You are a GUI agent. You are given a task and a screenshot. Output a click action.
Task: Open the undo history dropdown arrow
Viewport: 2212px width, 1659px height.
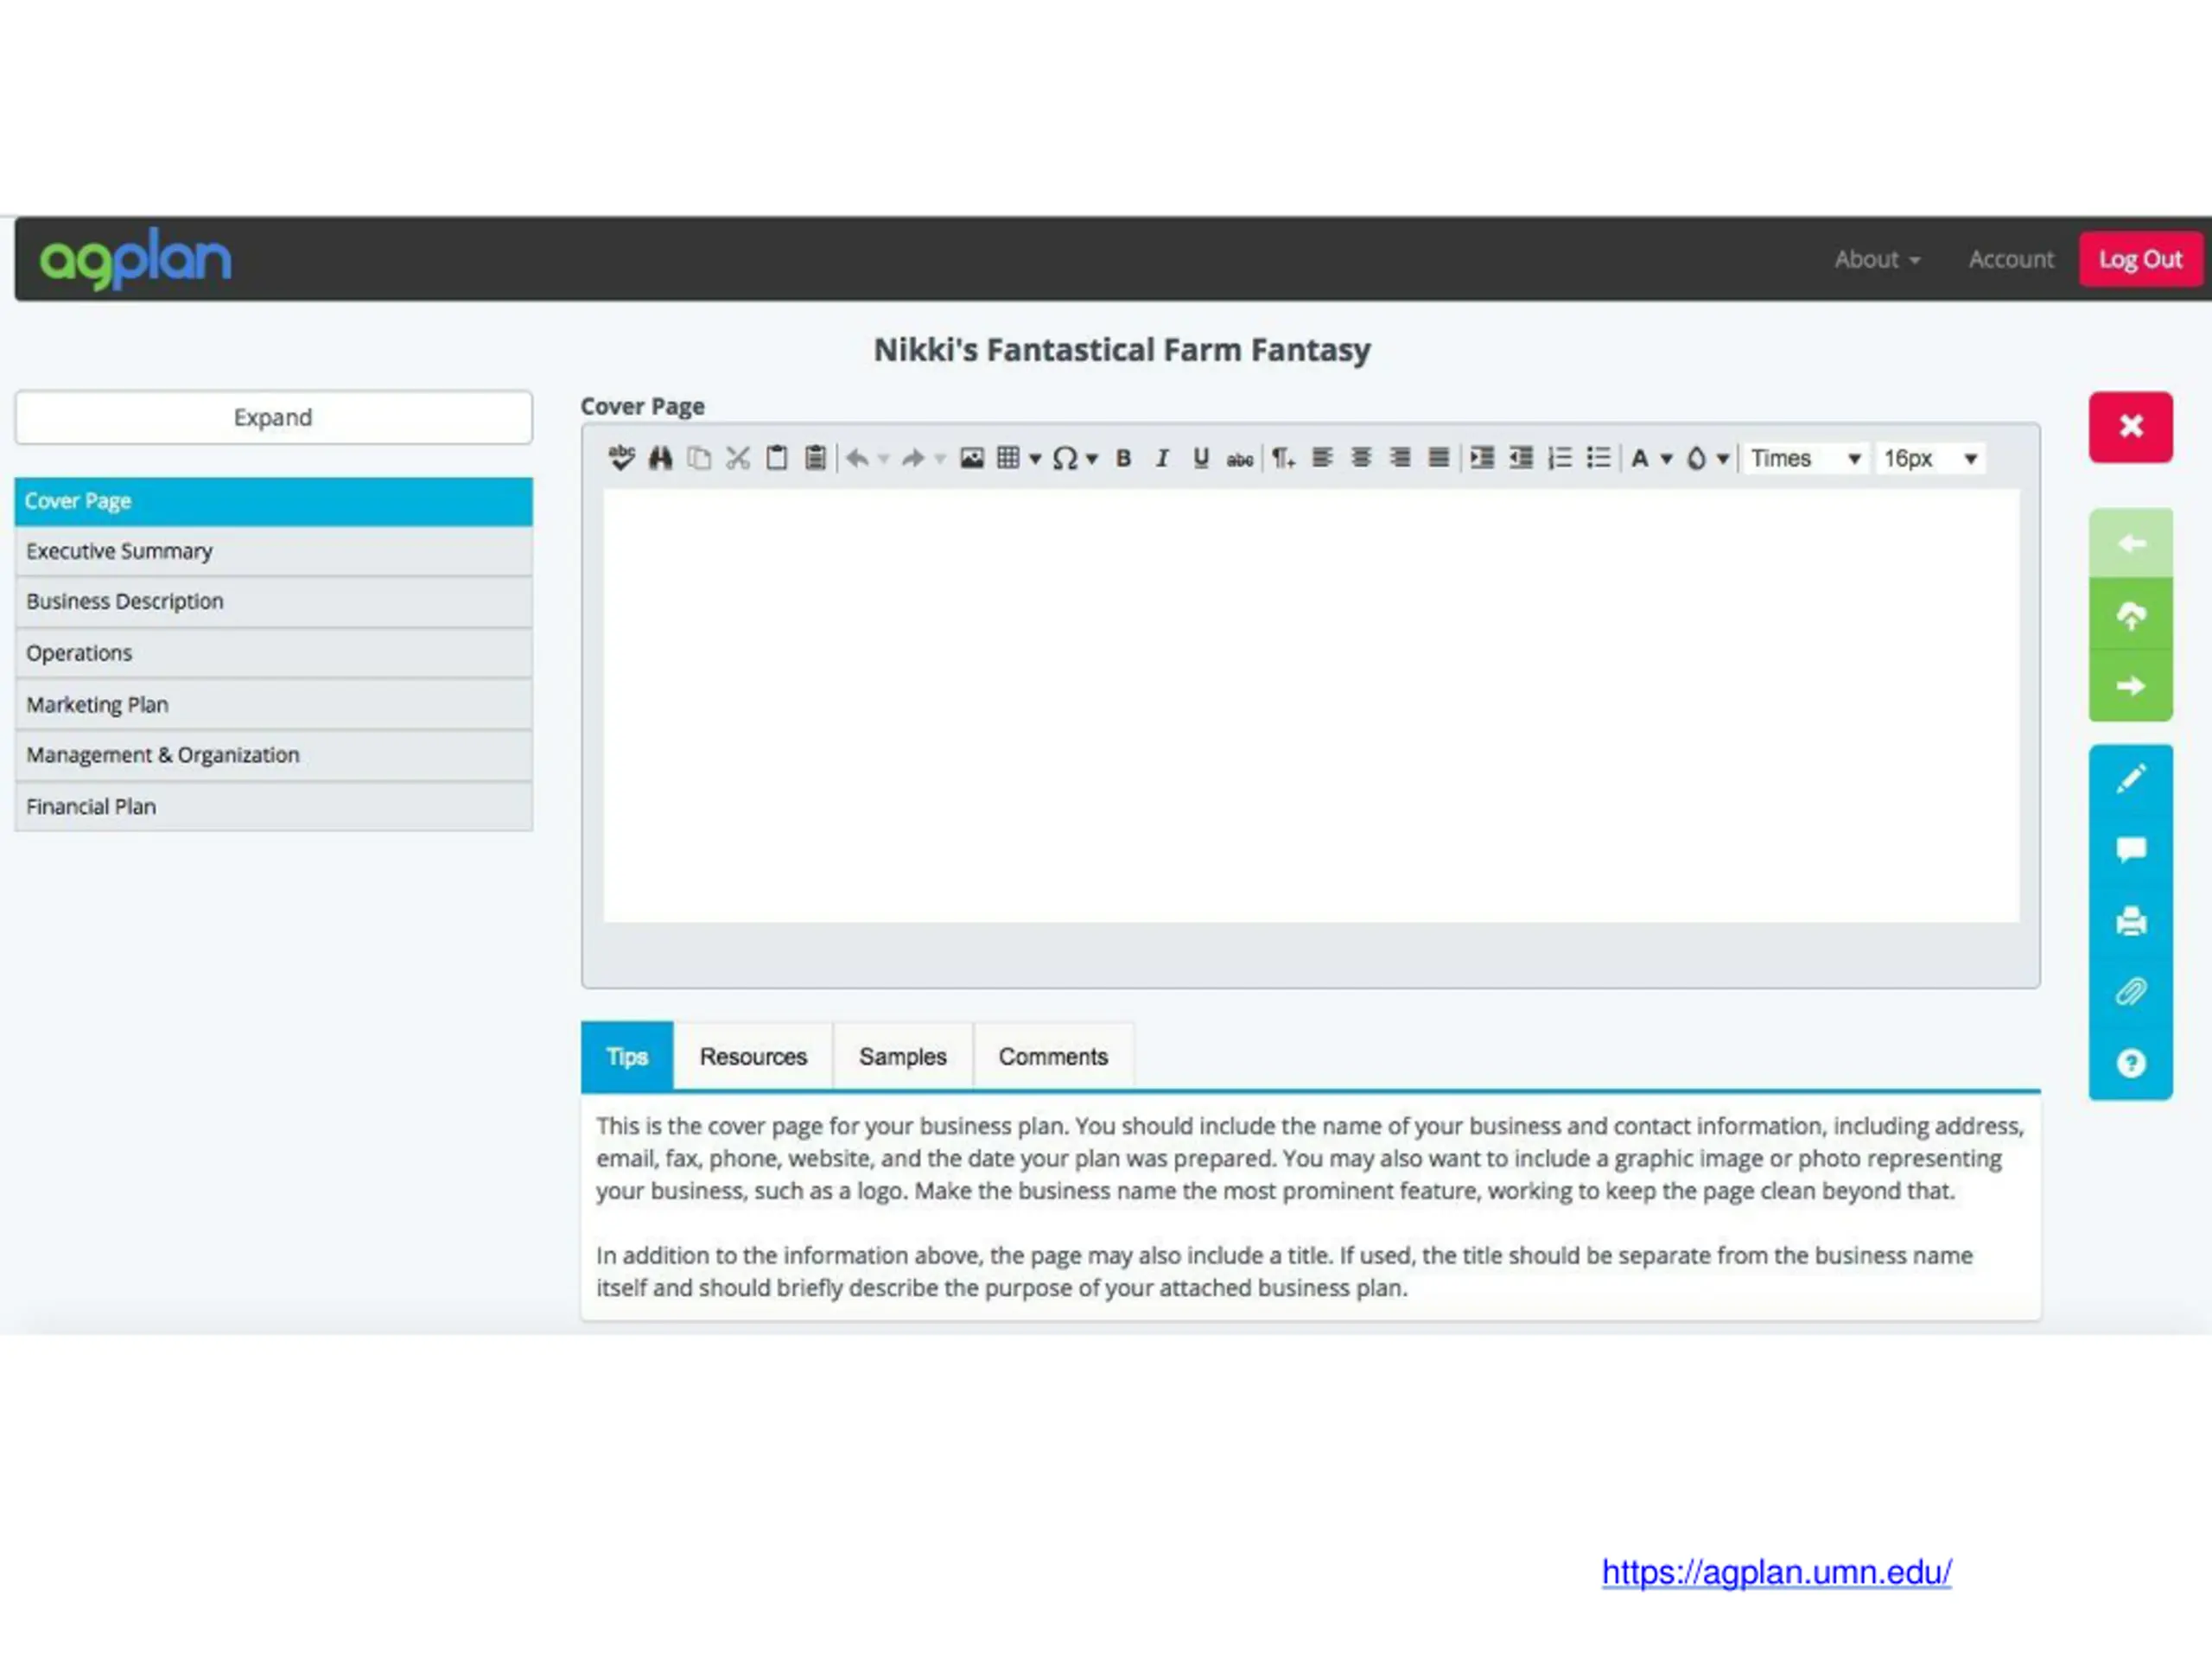click(883, 459)
